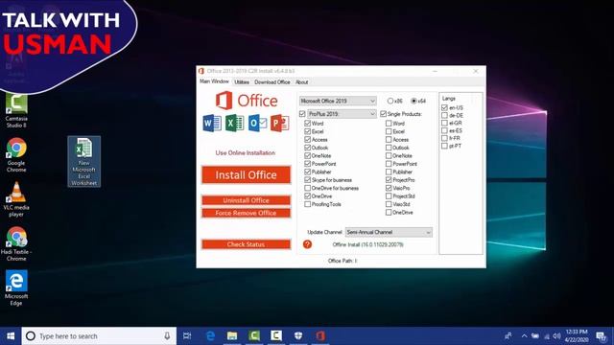Open Task View from the taskbar
This screenshot has width=614, height=345.
point(187,336)
